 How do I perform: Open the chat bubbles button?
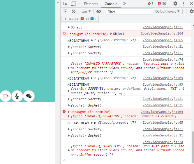point(29,96)
